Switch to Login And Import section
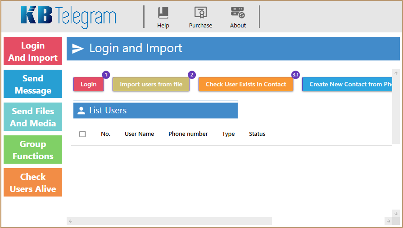Viewport: 403px width, 228px height. click(x=33, y=51)
